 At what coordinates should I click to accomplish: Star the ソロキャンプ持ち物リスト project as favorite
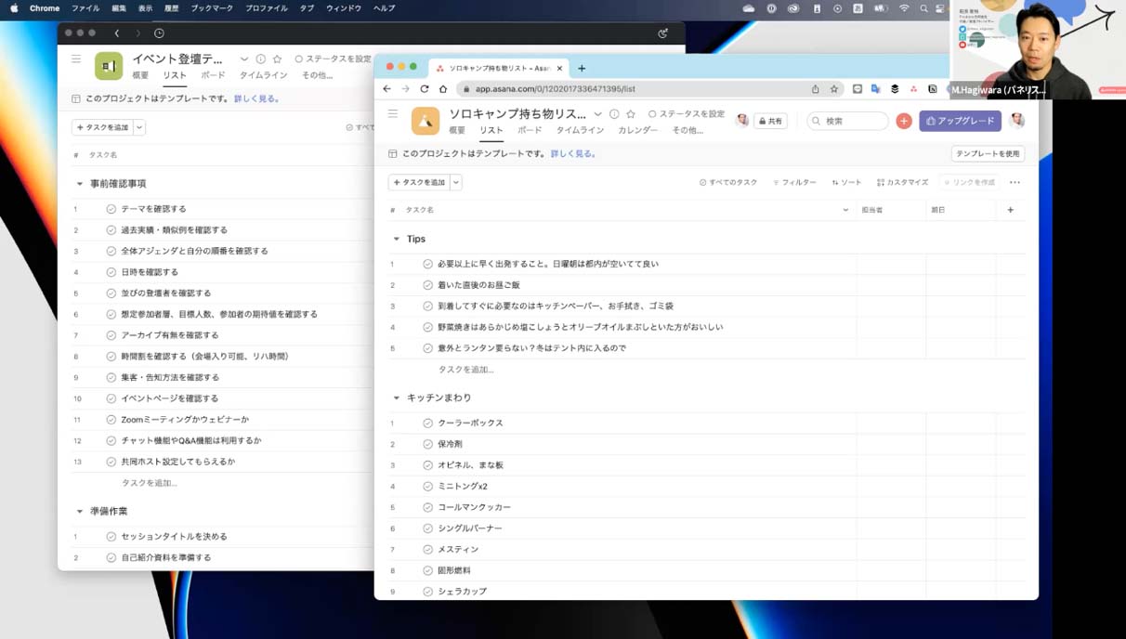[x=631, y=114]
